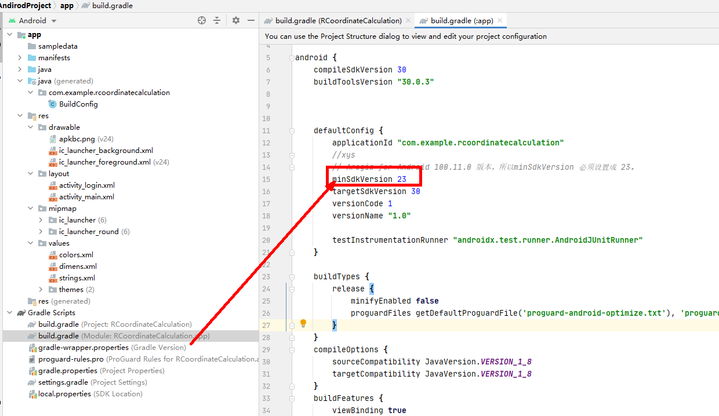
Task: Expand the ic_launcher_round (6) node
Action: 41,232
